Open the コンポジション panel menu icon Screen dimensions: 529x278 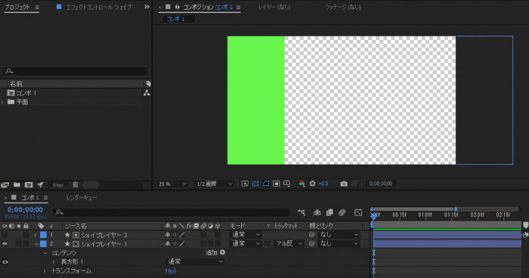pyautogui.click(x=238, y=7)
